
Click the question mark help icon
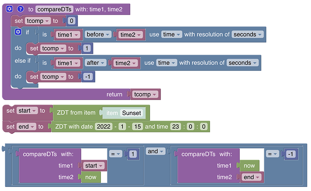(20, 9)
